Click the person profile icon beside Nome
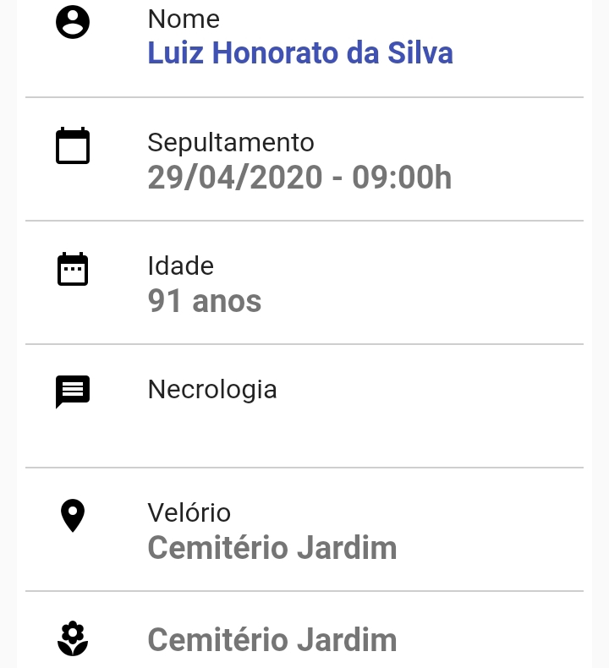The height and width of the screenshot is (668, 609). click(x=73, y=22)
